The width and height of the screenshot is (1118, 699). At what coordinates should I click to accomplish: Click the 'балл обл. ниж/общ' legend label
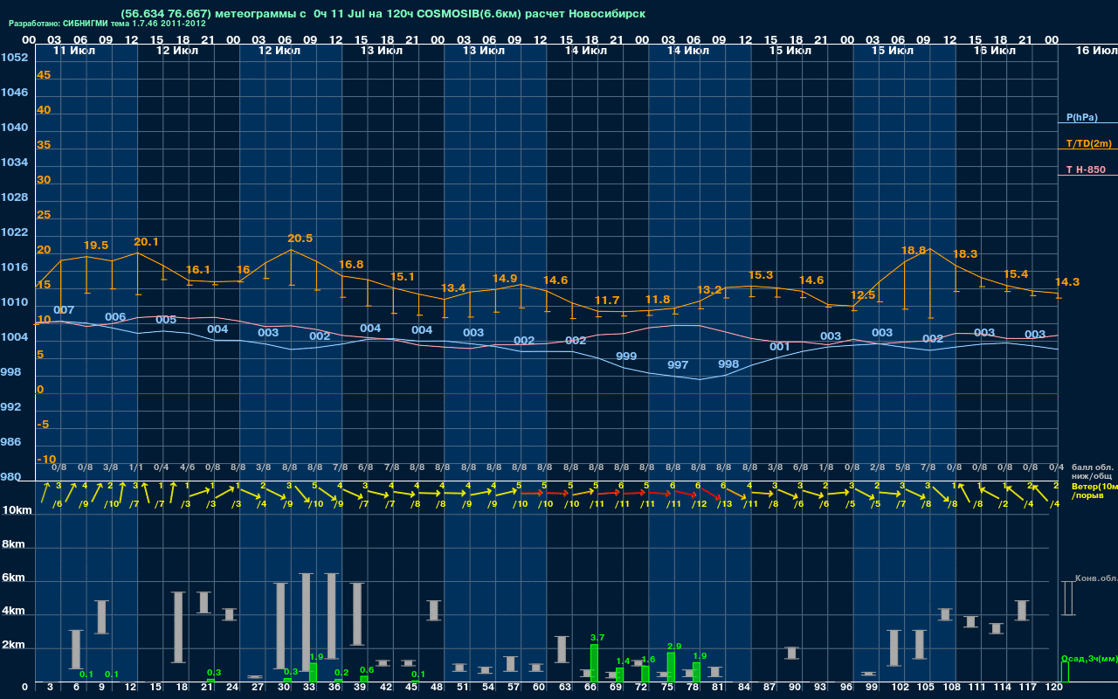(1092, 472)
